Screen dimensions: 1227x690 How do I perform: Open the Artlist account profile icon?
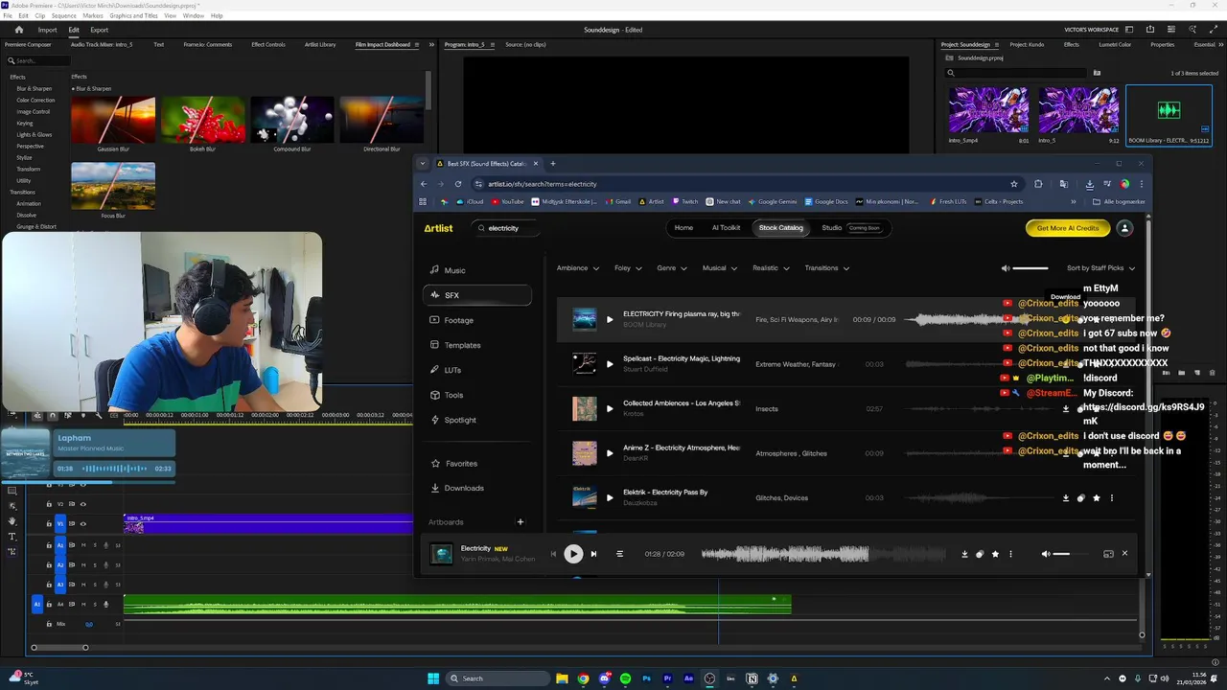click(x=1124, y=228)
